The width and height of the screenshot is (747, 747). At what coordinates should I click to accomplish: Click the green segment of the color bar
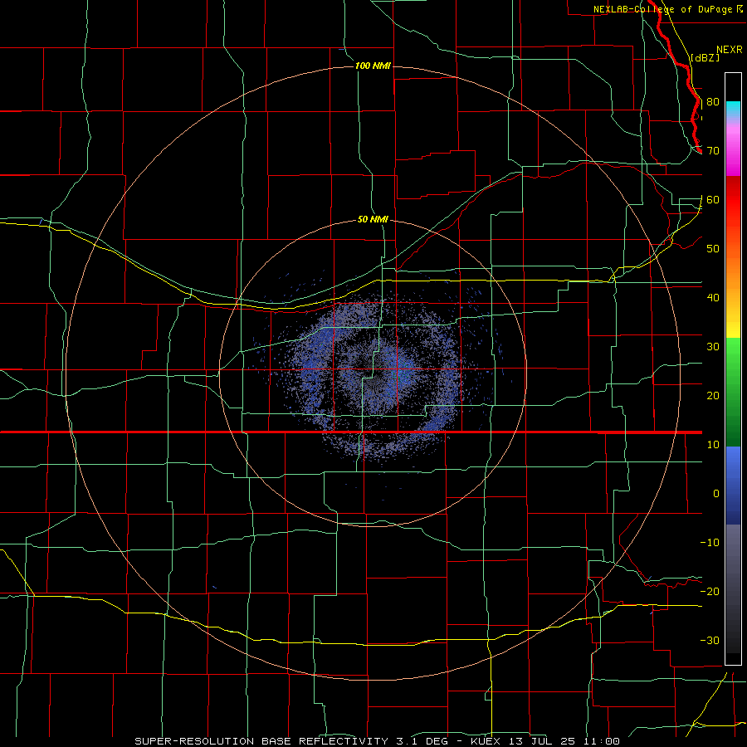coord(733,392)
